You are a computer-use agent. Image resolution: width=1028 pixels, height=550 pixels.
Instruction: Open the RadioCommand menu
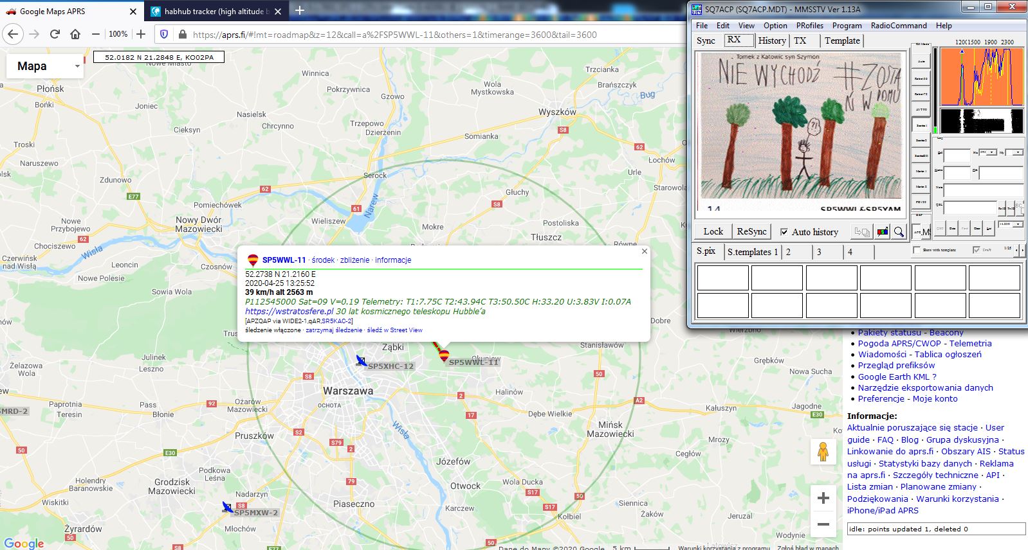tap(899, 26)
